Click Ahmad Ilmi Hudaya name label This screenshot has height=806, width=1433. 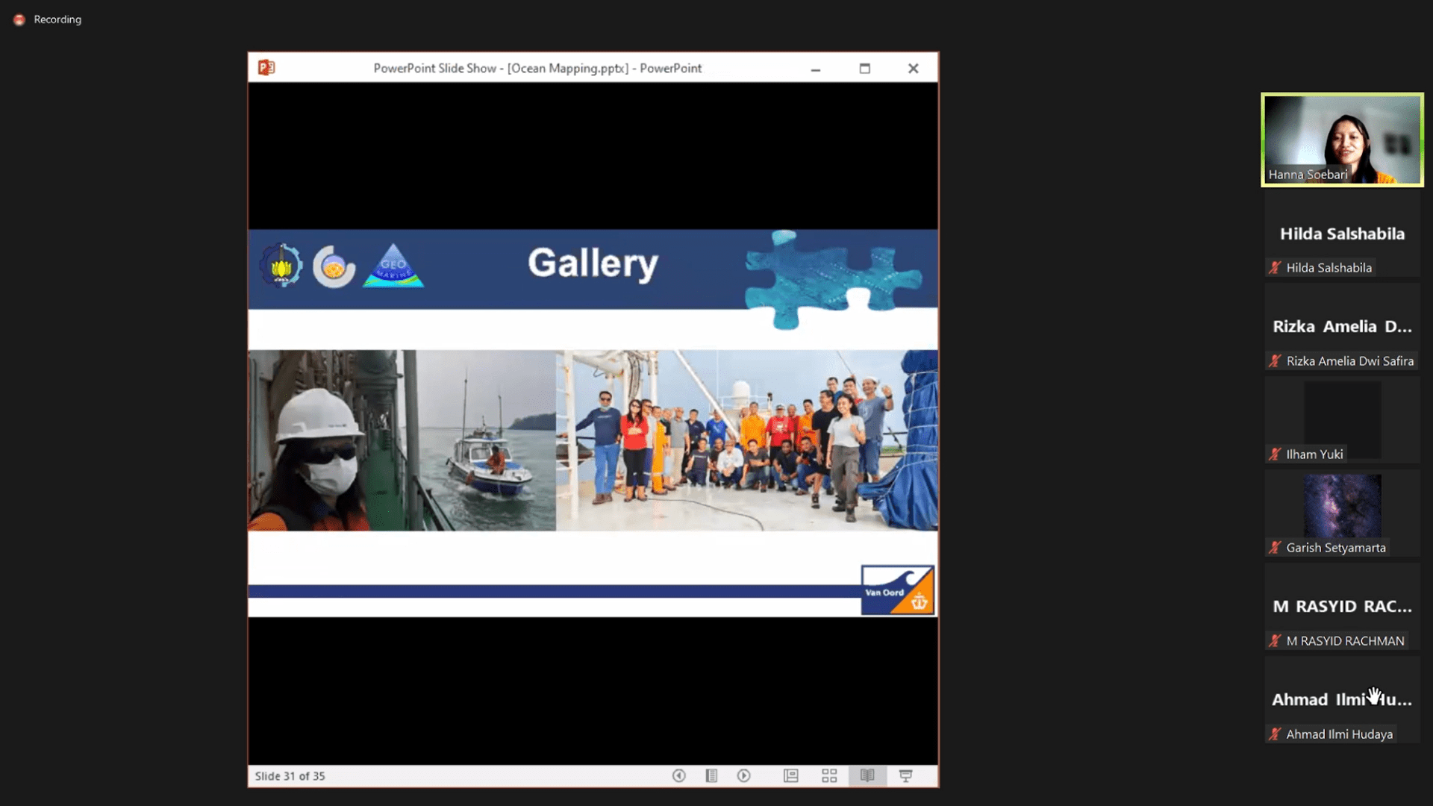point(1339,734)
